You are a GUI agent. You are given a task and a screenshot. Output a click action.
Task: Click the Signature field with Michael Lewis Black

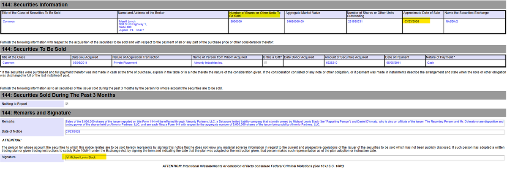(285, 158)
